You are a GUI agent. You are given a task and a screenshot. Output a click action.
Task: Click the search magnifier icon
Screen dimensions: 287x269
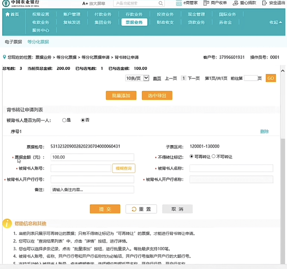click(x=161, y=3)
